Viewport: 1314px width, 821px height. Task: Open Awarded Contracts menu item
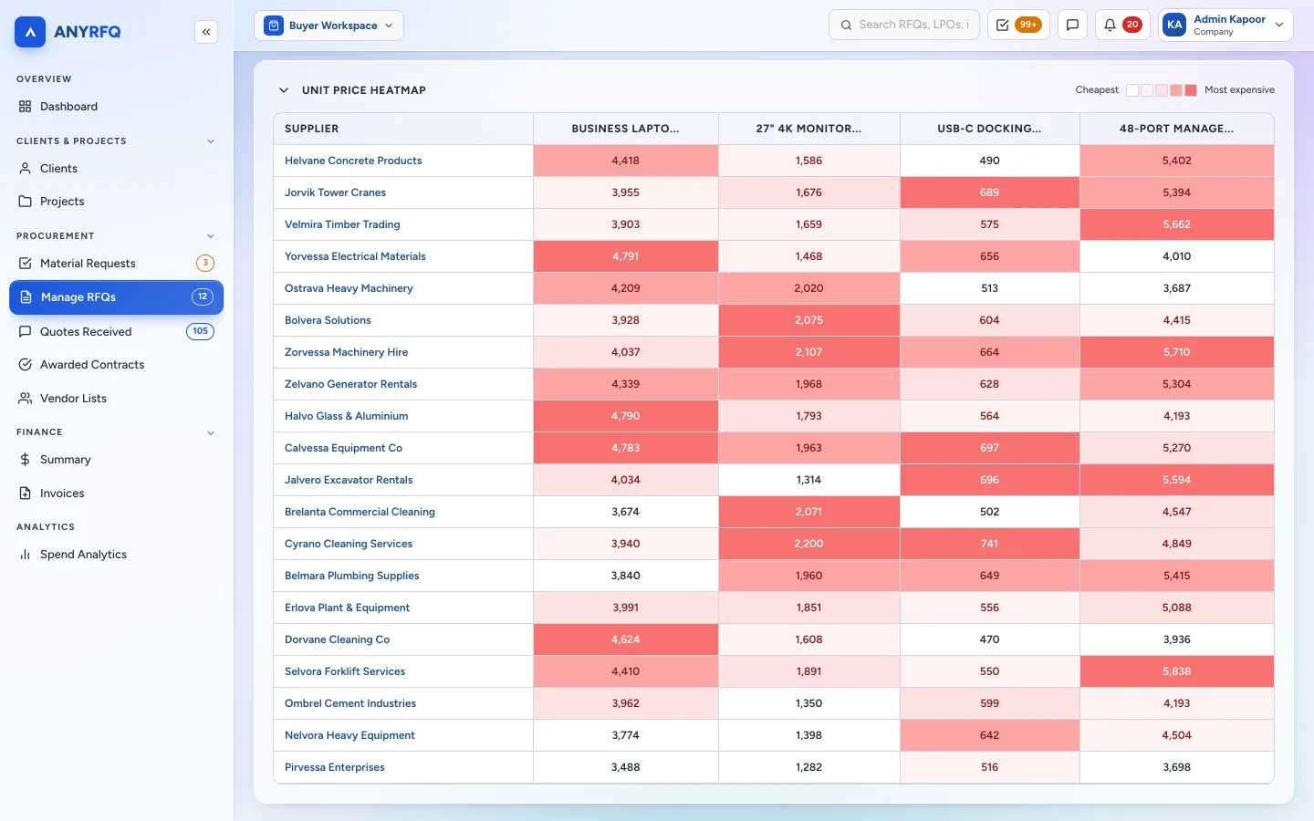pyautogui.click(x=116, y=365)
